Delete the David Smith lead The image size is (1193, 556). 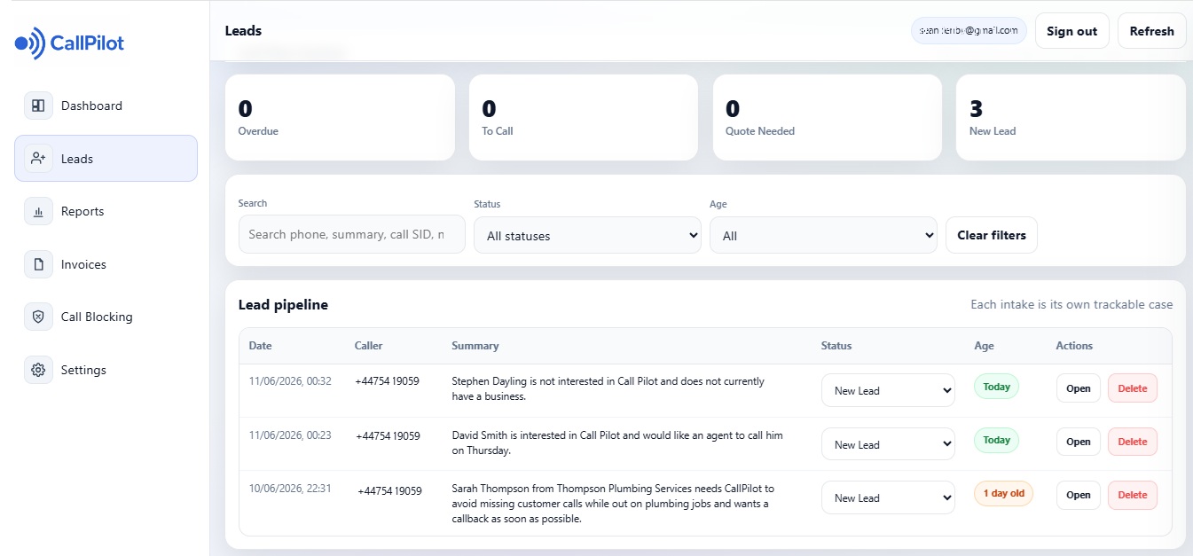(1133, 442)
